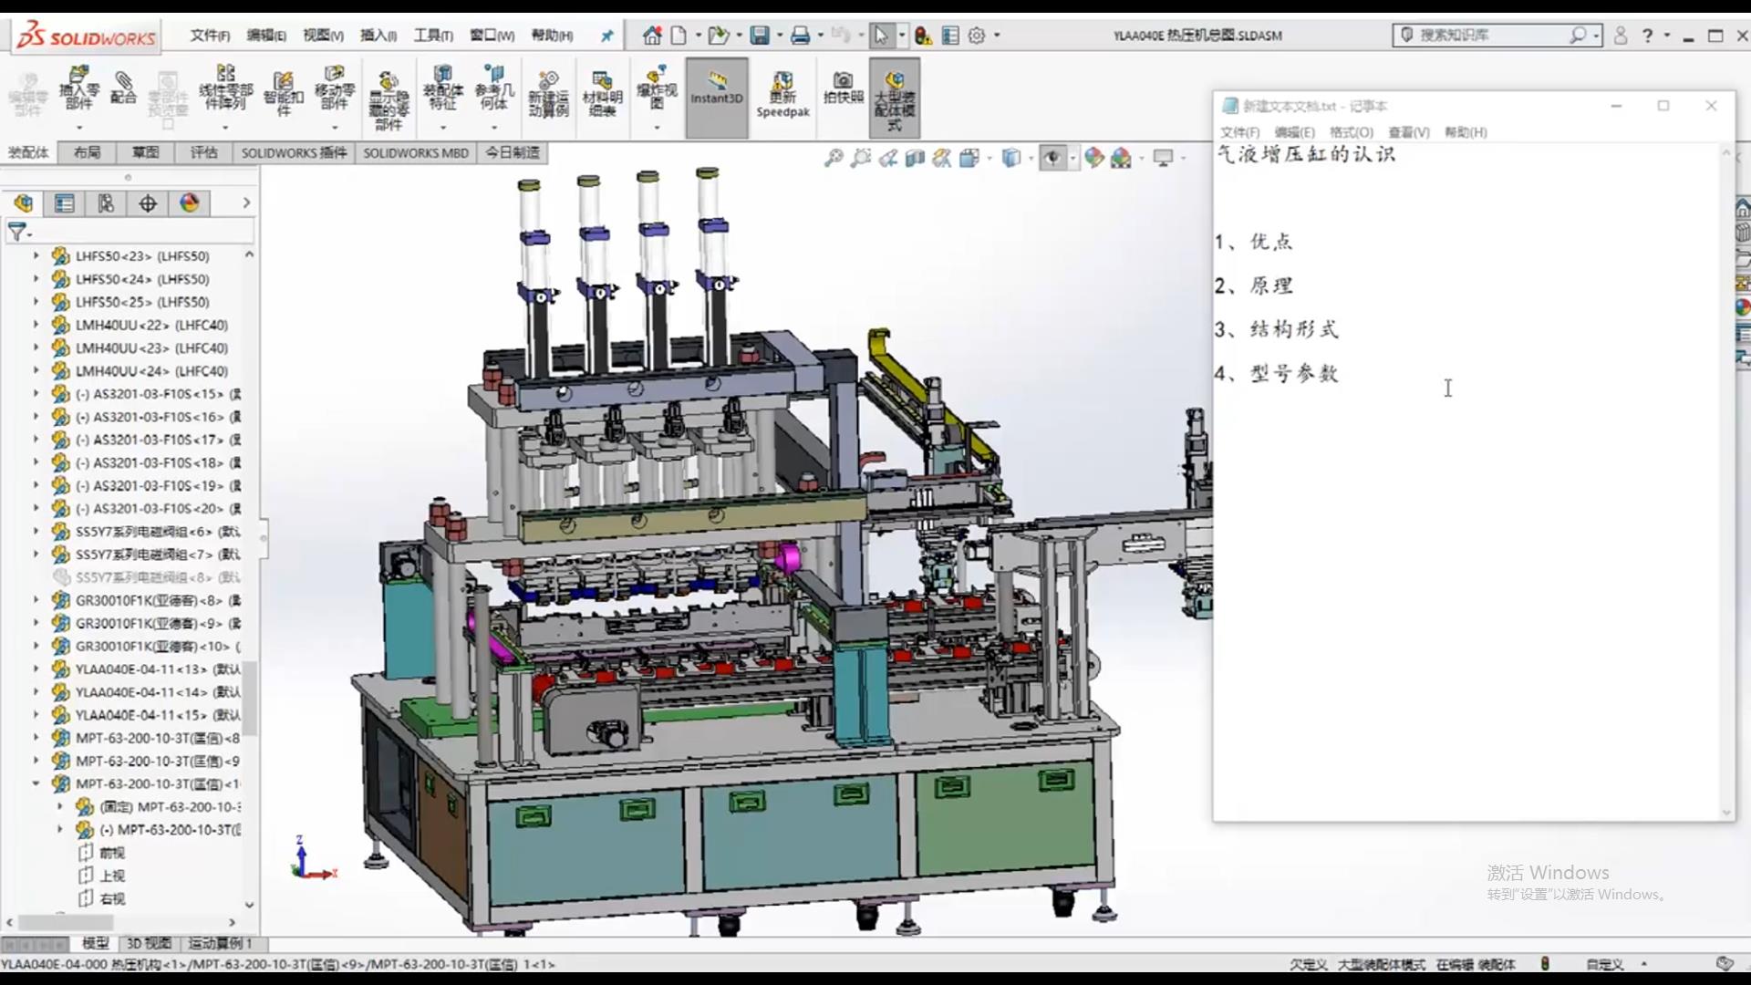The image size is (1751, 985).
Task: Expand the LMH40UU<22> tree node
Action: pyautogui.click(x=36, y=325)
